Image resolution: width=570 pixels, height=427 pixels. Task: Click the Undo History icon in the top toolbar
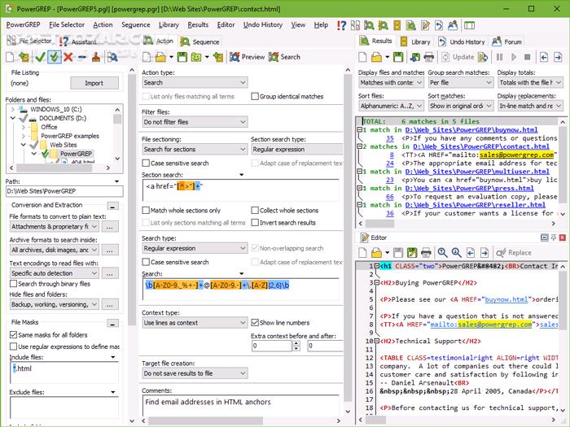(439, 25)
